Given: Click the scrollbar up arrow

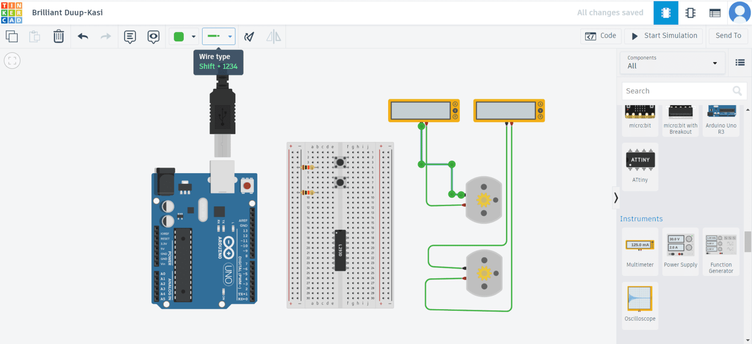Looking at the screenshot, I should (x=748, y=109).
